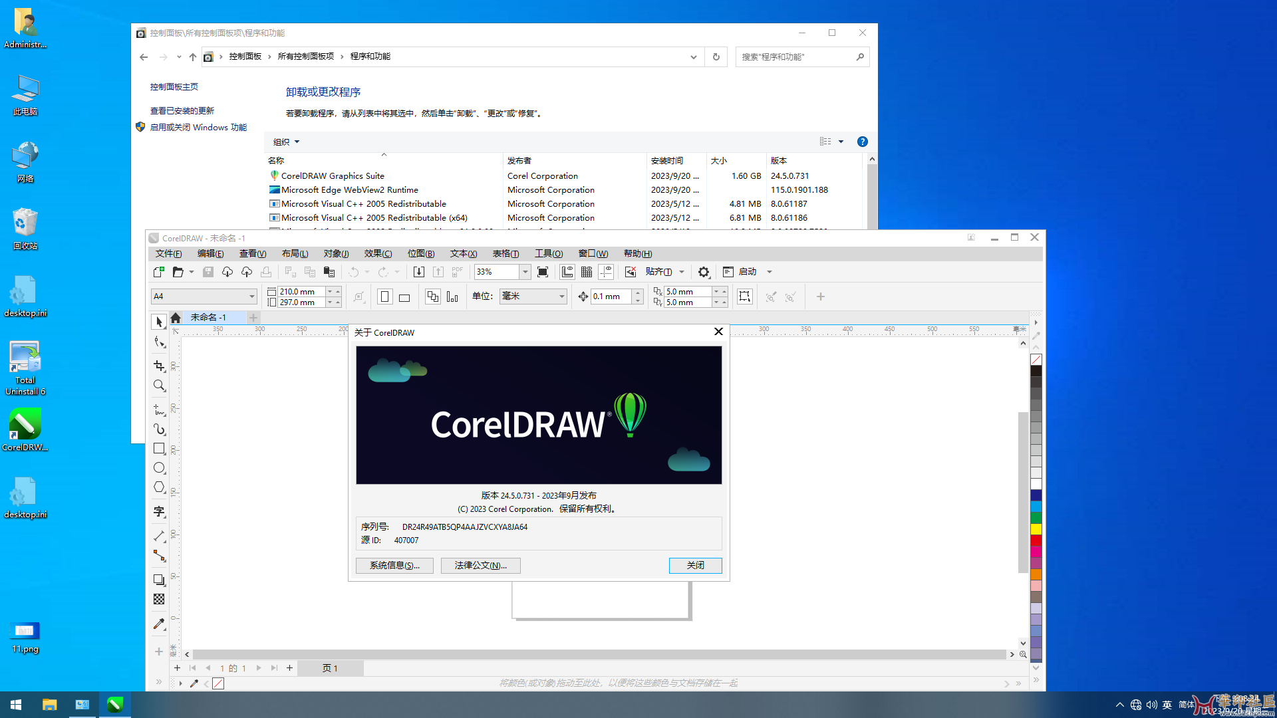Open the units 毫米 dropdown
1277x718 pixels.
tap(562, 297)
